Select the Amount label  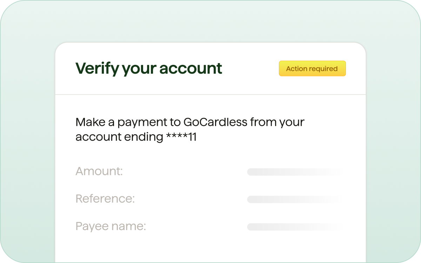(99, 171)
